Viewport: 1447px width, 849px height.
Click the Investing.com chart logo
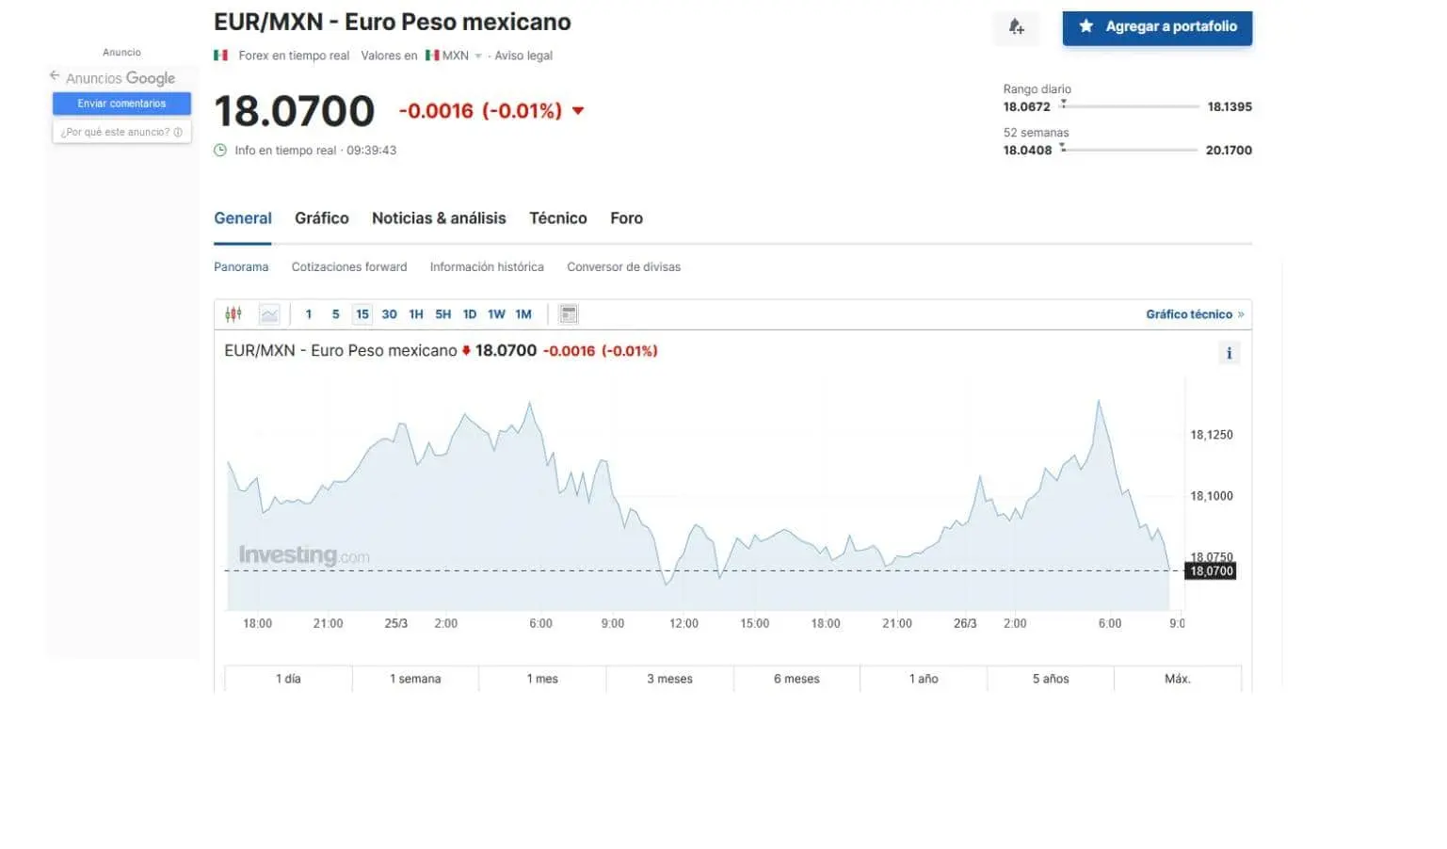click(x=304, y=555)
